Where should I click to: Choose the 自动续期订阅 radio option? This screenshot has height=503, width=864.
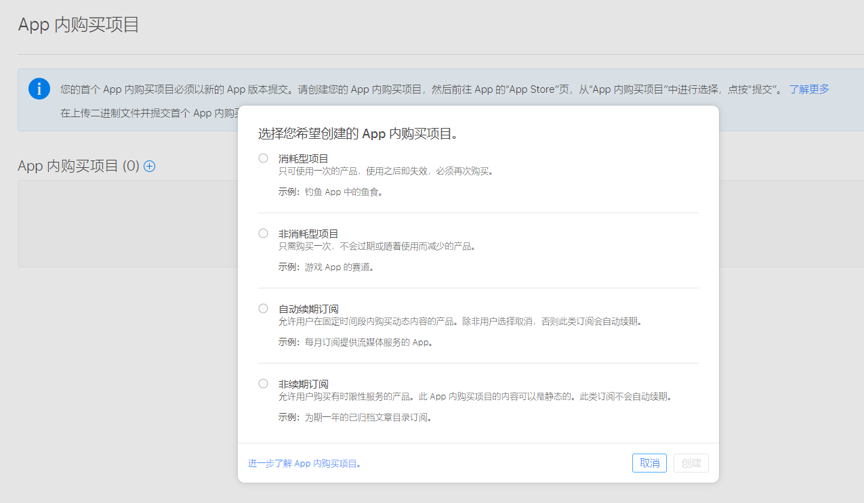coord(263,308)
